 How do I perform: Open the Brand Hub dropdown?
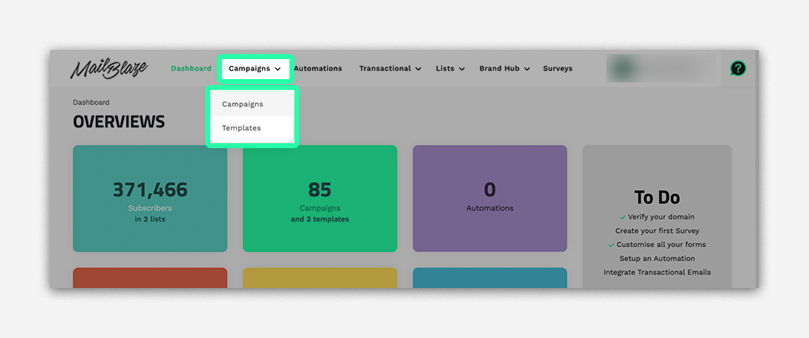(504, 68)
